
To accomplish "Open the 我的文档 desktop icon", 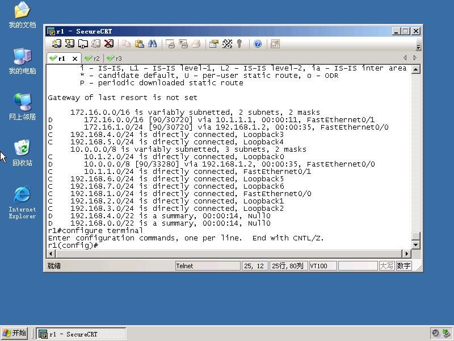I will (22, 15).
